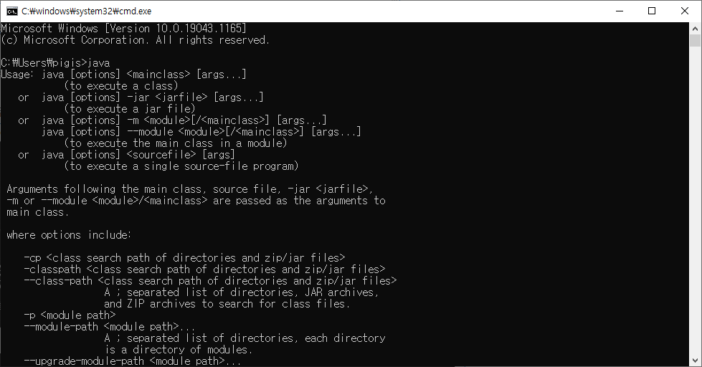Click the -classpath option text

coord(52,270)
